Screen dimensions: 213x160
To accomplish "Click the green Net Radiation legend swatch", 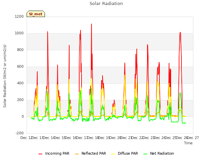I will pos(145,154).
